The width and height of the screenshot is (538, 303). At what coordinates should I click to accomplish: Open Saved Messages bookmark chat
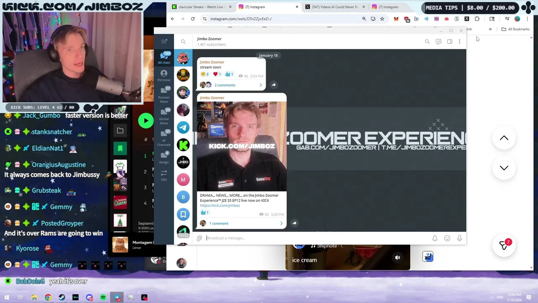click(x=183, y=215)
